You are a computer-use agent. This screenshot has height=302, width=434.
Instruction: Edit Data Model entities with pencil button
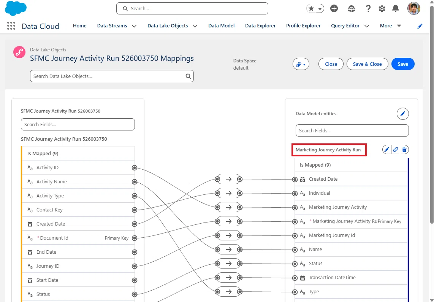tap(403, 114)
